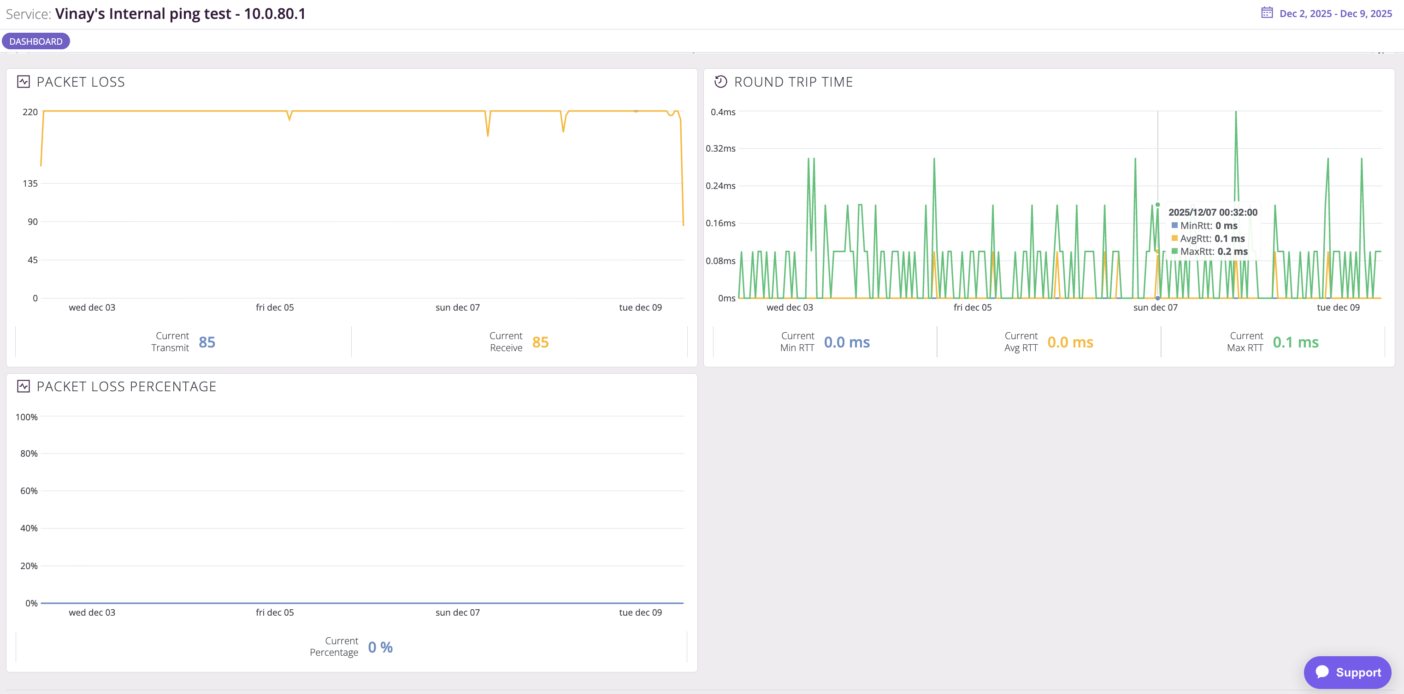
Task: Click the Current Avg RTT value 0.0 ms
Action: click(x=1070, y=342)
